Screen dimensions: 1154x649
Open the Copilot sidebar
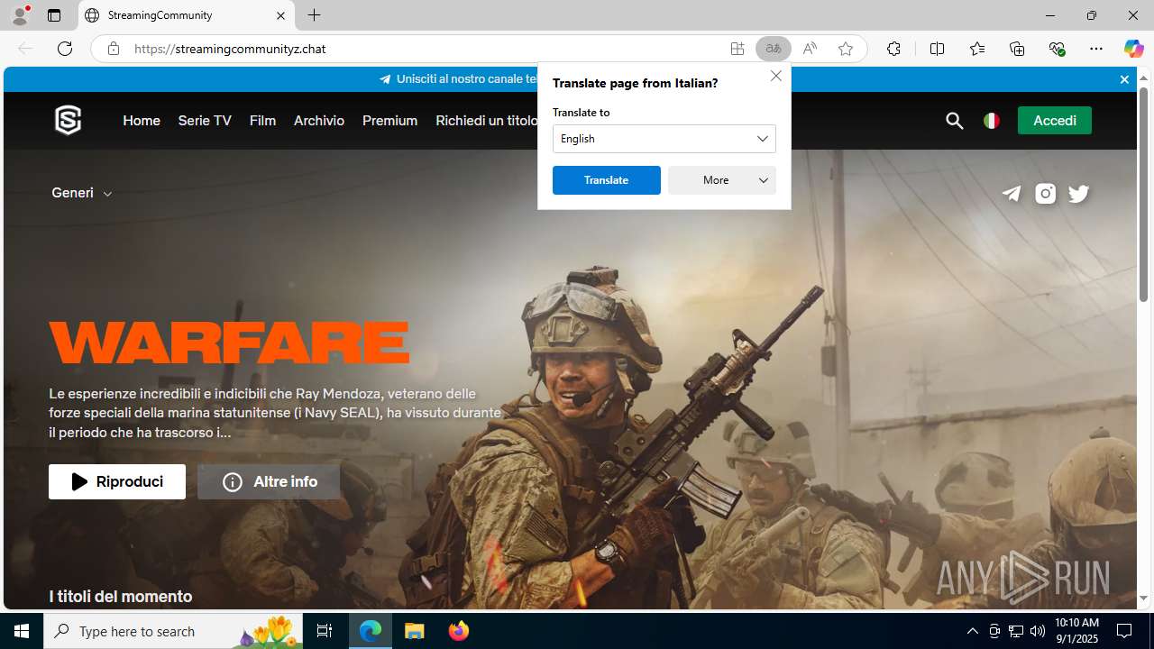1133,49
